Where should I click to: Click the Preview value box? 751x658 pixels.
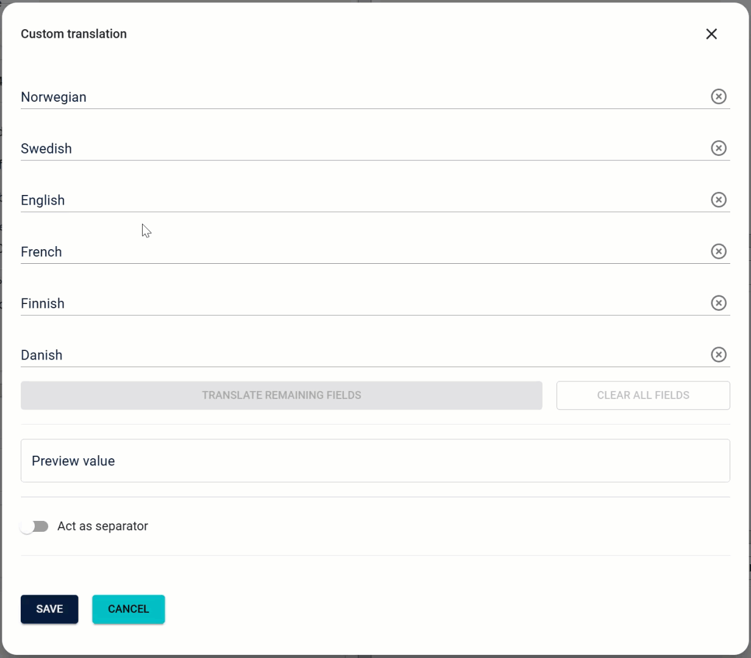(x=375, y=461)
